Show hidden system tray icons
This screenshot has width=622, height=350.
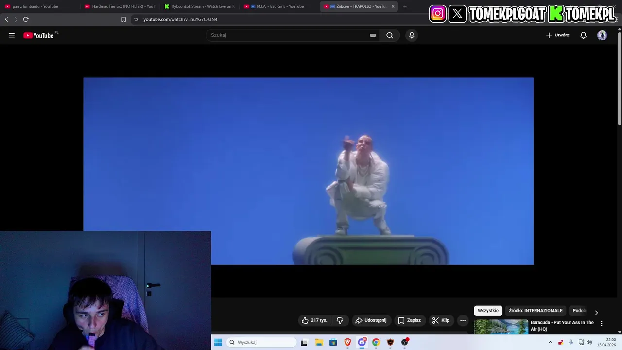click(x=550, y=342)
